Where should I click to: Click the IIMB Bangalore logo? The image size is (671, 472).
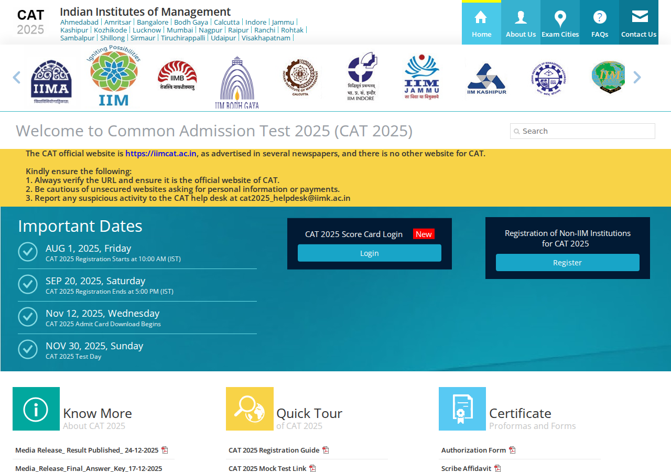pyautogui.click(x=177, y=76)
